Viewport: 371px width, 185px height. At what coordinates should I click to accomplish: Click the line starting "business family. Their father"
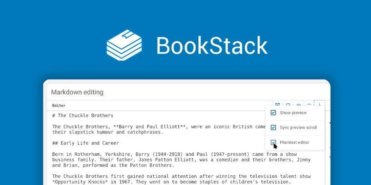pyautogui.click(x=182, y=160)
